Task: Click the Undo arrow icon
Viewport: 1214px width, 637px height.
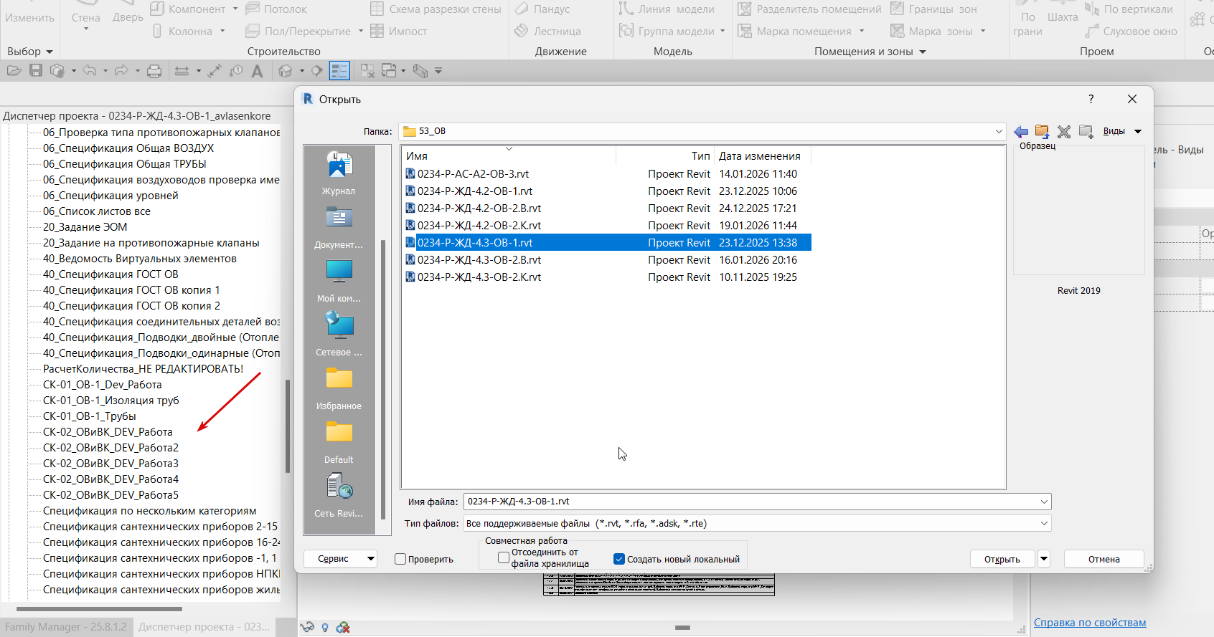Action: tap(90, 70)
